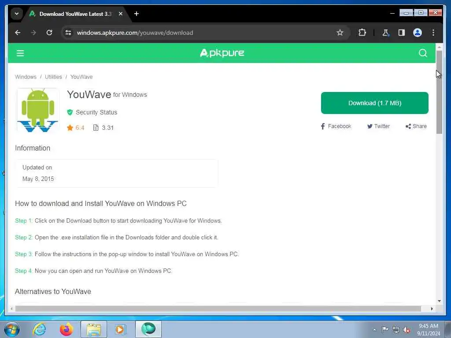Click the orange rating star icon
451x338 pixels.
70,128
